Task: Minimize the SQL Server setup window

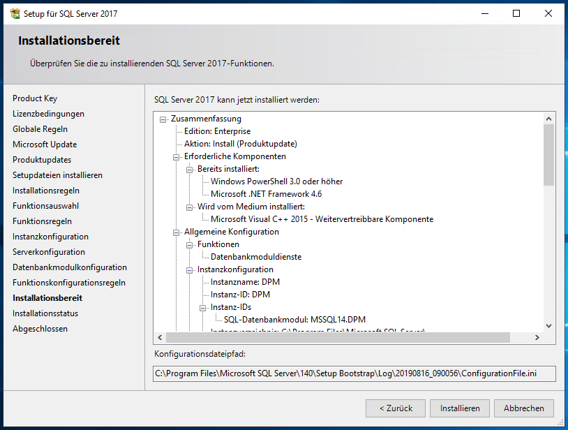Action: point(485,14)
